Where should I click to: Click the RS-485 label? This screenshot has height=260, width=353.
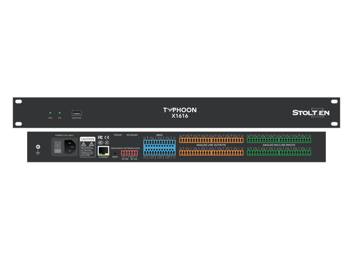[x=125, y=159]
